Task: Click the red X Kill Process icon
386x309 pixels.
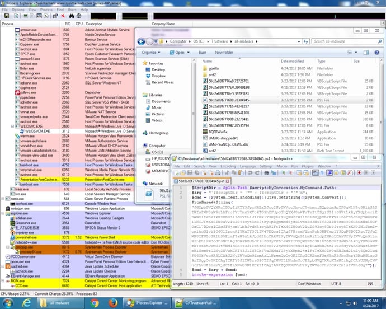Action: [63, 16]
